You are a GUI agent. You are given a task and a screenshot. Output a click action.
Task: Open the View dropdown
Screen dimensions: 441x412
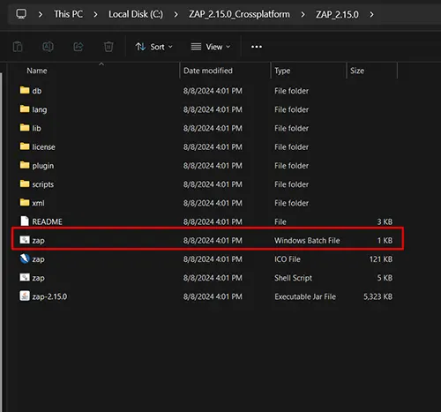pos(211,47)
